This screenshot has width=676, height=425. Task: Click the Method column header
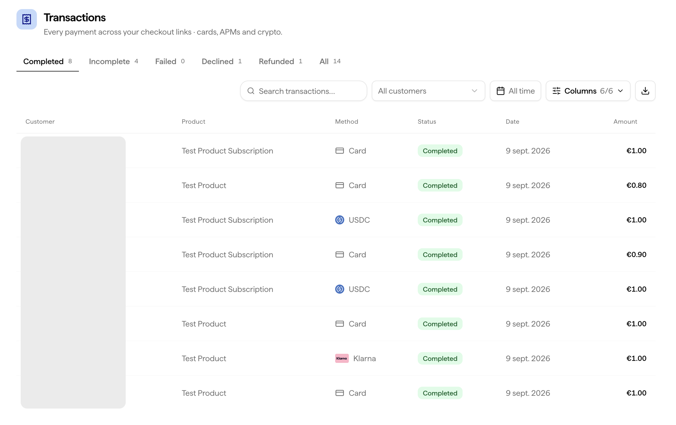click(x=347, y=121)
